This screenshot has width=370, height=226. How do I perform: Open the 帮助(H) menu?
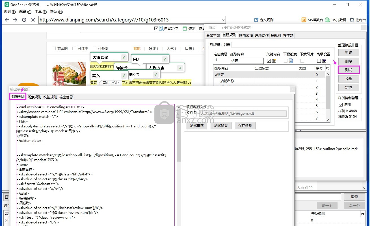[56, 12]
